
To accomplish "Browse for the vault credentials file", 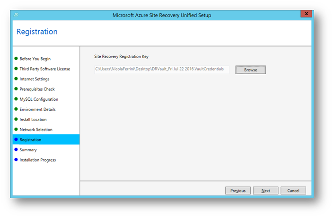I will point(250,70).
